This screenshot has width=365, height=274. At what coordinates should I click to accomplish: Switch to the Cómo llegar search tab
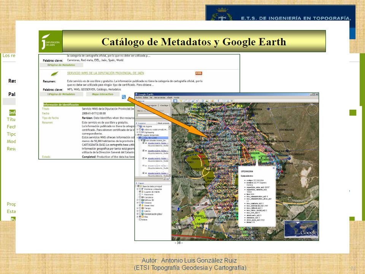pos(164,105)
